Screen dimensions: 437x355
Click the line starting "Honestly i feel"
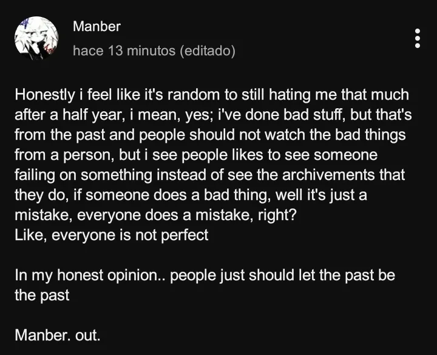click(x=212, y=96)
